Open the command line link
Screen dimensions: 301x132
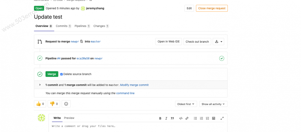125,93
